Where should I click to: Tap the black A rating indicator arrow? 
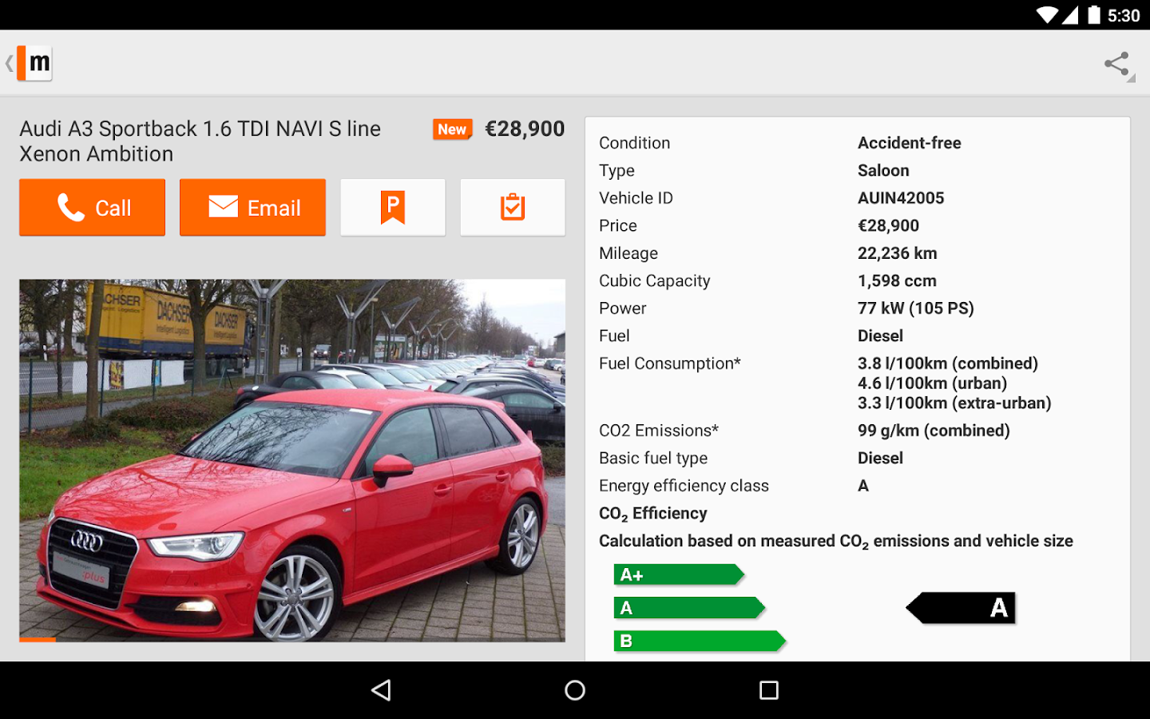[x=961, y=608]
